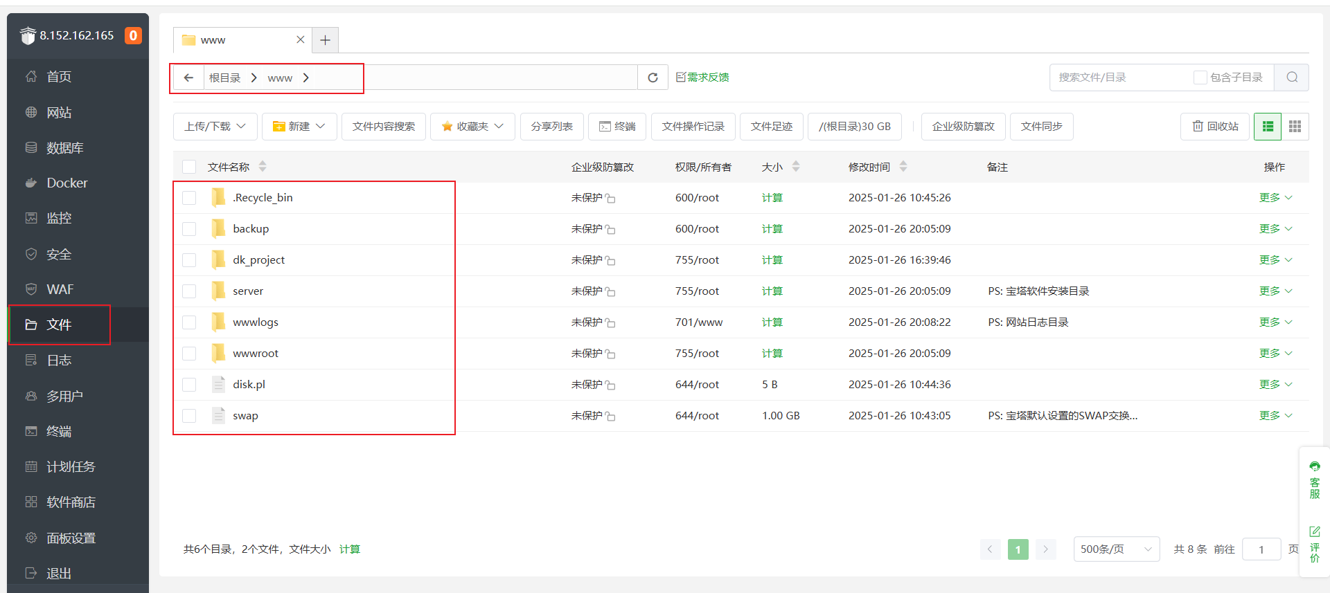Check the disk.pl row checkbox
This screenshot has width=1330, height=593.
189,385
